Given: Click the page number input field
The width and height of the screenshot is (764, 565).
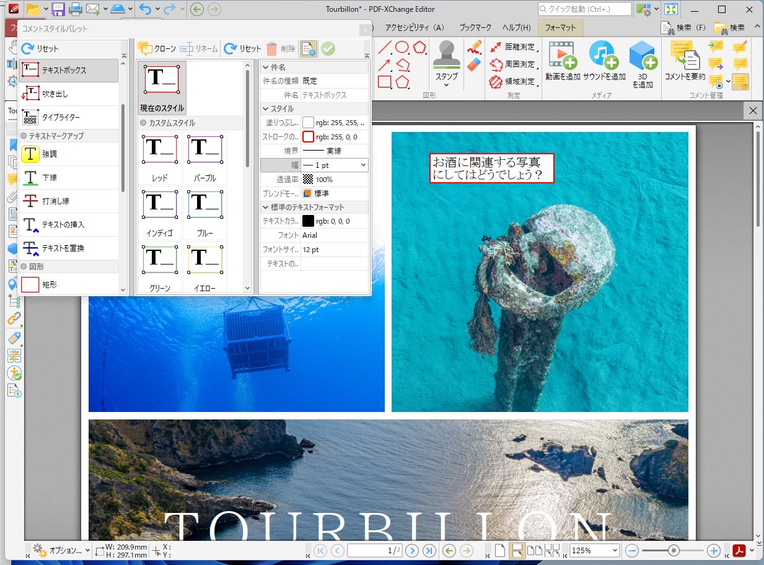Looking at the screenshot, I should pyautogui.click(x=374, y=550).
